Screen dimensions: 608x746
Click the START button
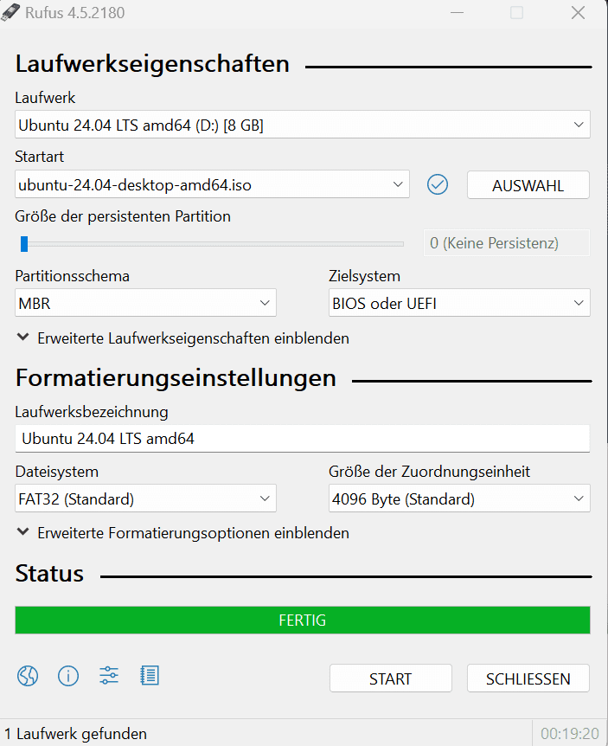tap(390, 678)
